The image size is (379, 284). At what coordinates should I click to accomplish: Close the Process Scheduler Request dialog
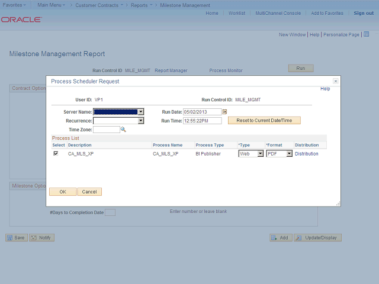(335, 81)
